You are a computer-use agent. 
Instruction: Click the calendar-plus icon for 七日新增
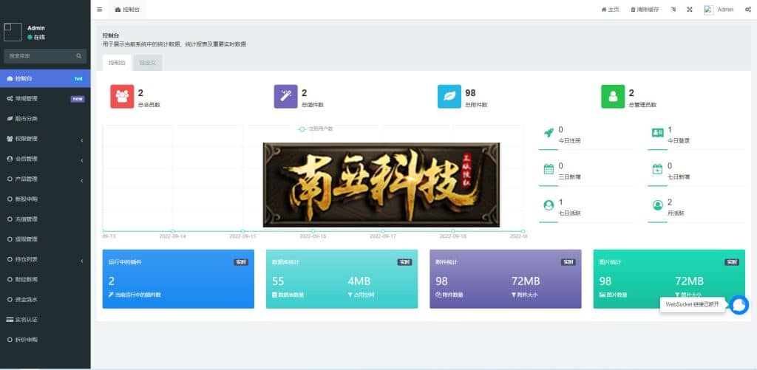(657, 169)
